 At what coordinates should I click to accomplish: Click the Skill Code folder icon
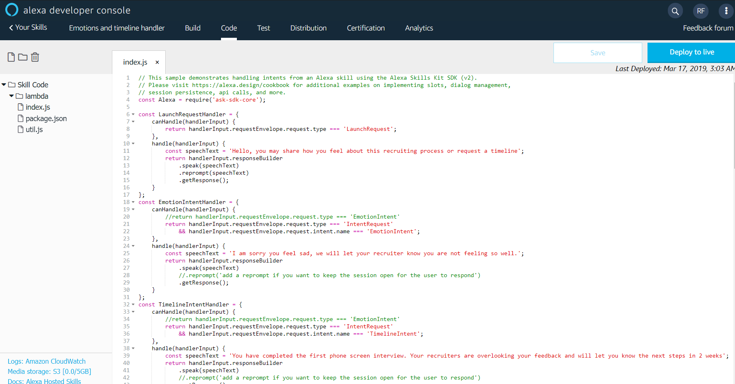(x=12, y=85)
